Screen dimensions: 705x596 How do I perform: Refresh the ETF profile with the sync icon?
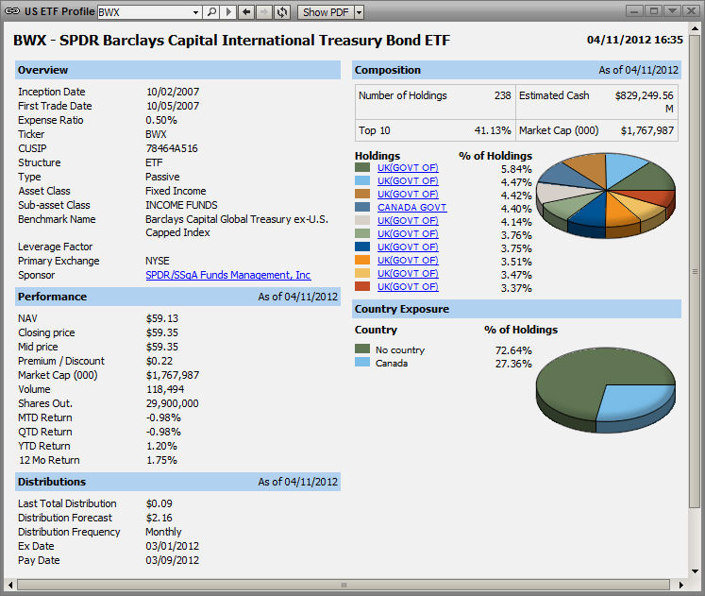[282, 11]
